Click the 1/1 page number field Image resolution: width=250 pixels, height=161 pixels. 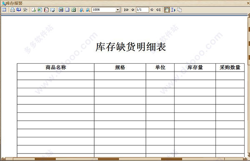pos(142,10)
